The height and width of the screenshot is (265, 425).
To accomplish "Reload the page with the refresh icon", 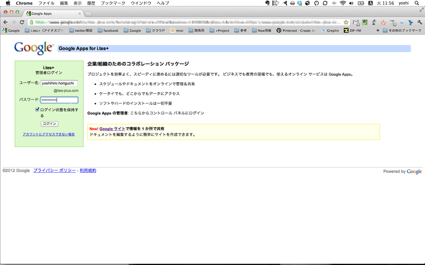I will click(x=22, y=22).
